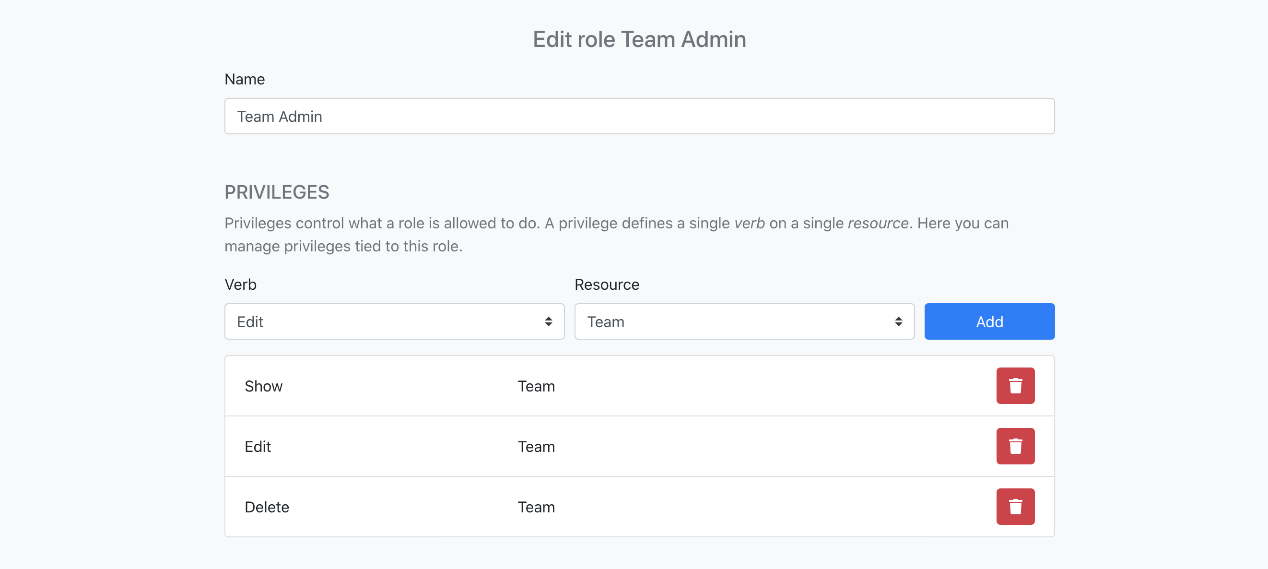
Task: Click the Name field label
Action: point(245,79)
